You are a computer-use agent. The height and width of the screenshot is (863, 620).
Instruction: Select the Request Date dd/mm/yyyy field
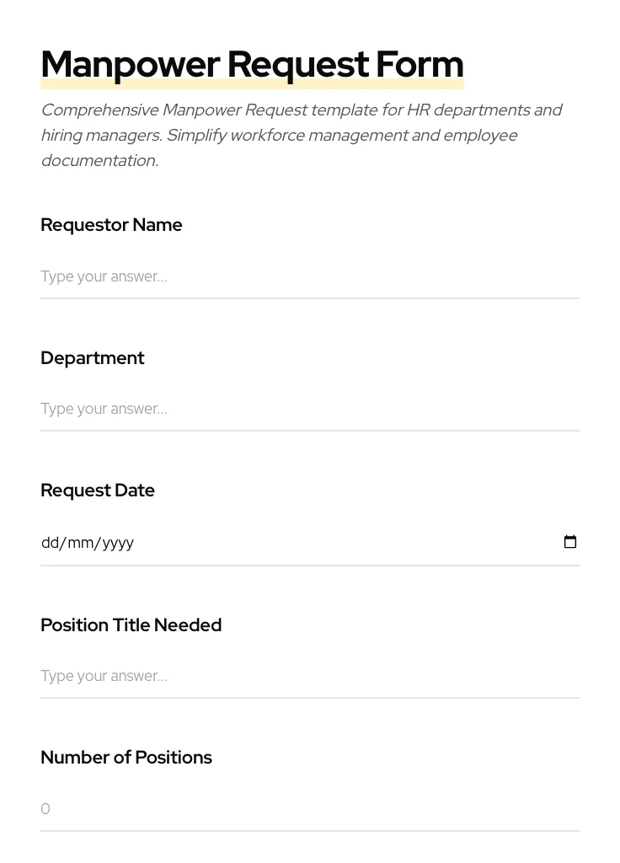(253, 543)
